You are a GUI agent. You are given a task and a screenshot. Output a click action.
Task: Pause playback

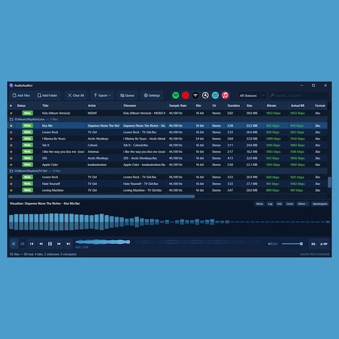point(50,244)
